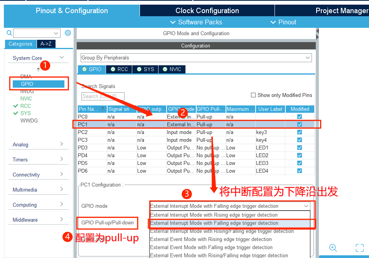Select the PC1 pin row
This screenshot has height=258, width=369.
(x=196, y=124)
